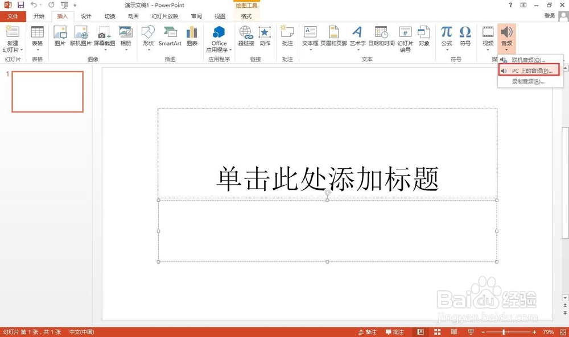Open the Shapes (形状) gallery
This screenshot has width=569, height=337.
148,38
